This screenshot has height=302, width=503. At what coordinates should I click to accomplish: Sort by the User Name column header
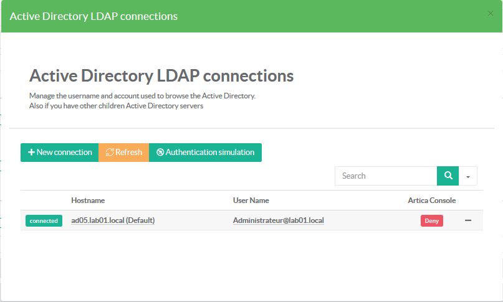pyautogui.click(x=251, y=201)
